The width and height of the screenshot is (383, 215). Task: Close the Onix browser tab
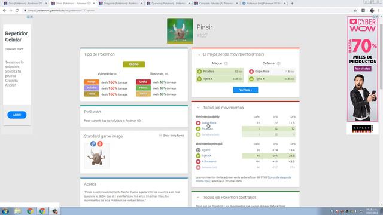[x=46, y=4]
